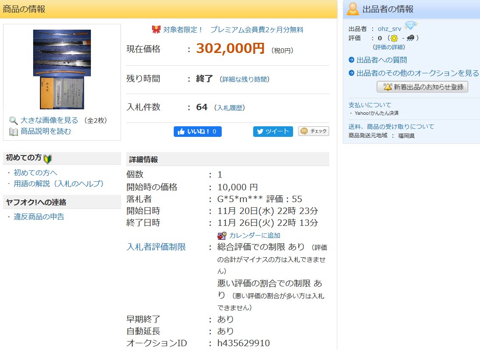
Task: Click the Twitter bird icon on the tweet button
Action: point(260,131)
